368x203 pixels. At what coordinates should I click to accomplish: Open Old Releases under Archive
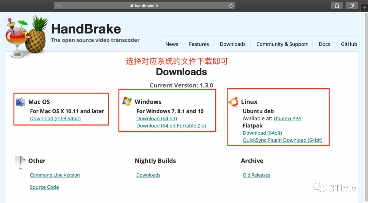256,175
